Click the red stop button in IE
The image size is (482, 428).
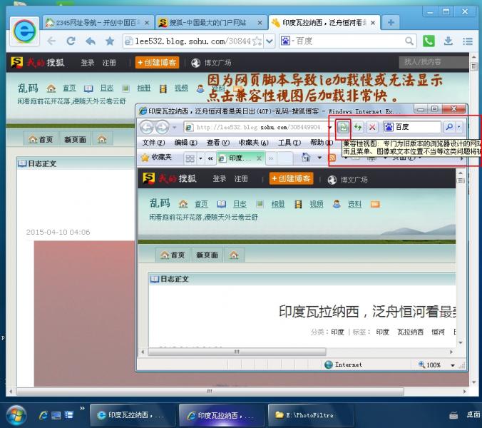click(x=372, y=127)
